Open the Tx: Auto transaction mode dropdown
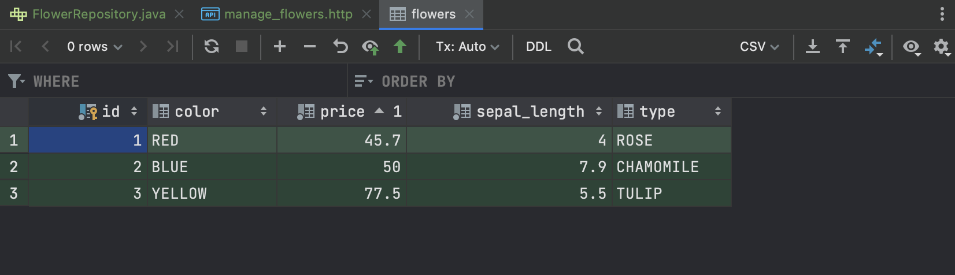The width and height of the screenshot is (955, 275). [x=467, y=47]
